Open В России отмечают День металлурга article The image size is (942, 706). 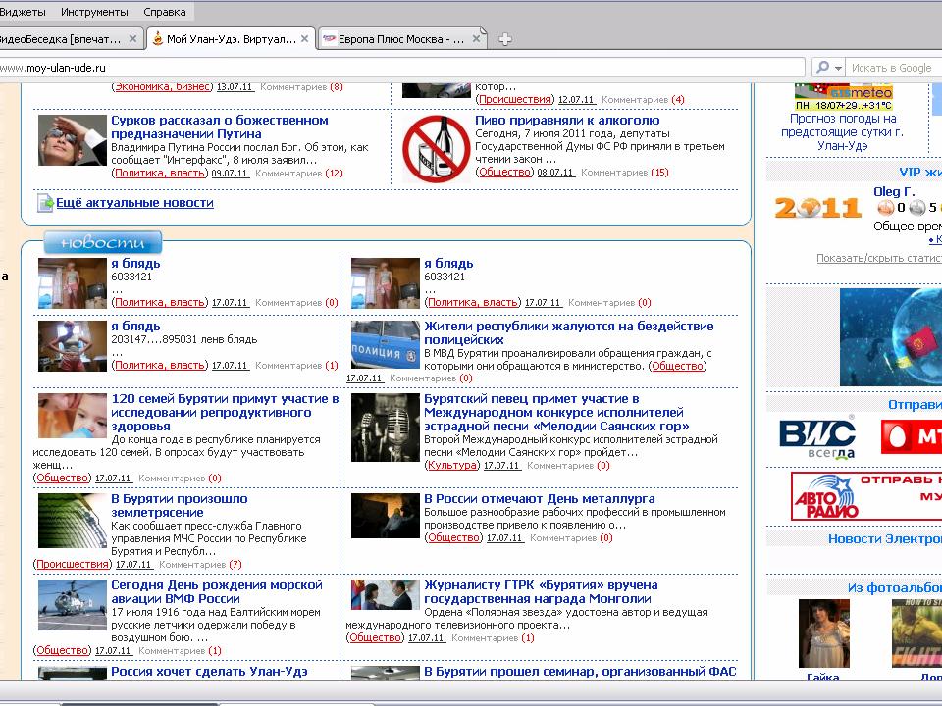539,499
